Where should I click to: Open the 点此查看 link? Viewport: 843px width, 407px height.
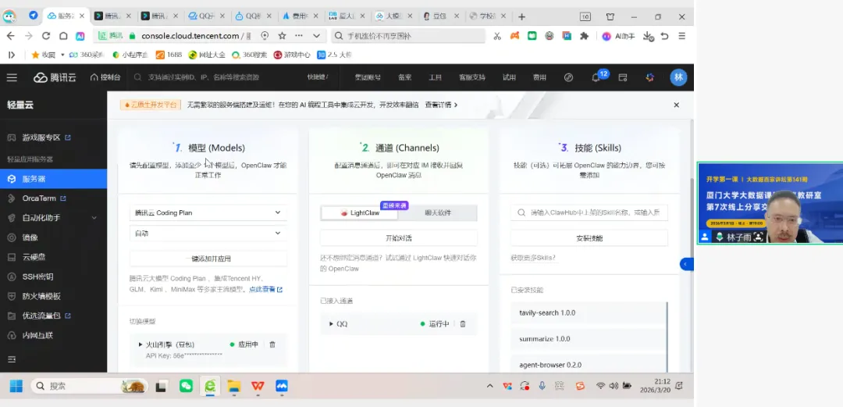coord(265,290)
